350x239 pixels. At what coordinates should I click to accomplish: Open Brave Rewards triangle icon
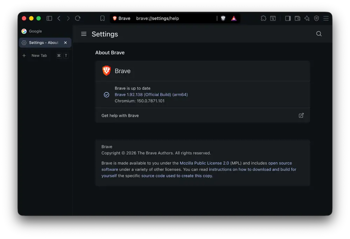(x=234, y=18)
